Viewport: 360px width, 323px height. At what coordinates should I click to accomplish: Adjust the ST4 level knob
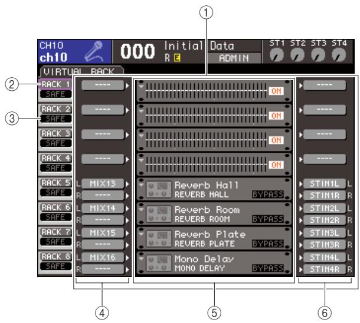tap(339, 55)
